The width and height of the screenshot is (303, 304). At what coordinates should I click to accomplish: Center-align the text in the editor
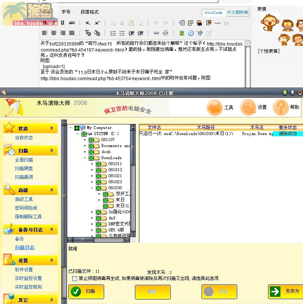pyautogui.click(x=54, y=33)
